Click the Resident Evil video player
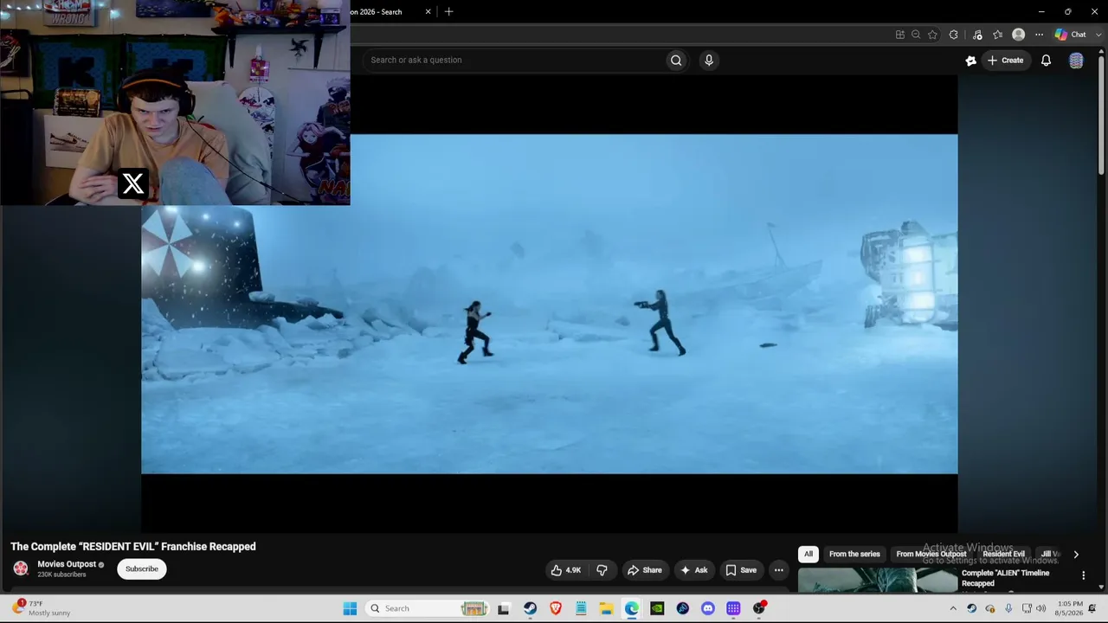 [550, 304]
